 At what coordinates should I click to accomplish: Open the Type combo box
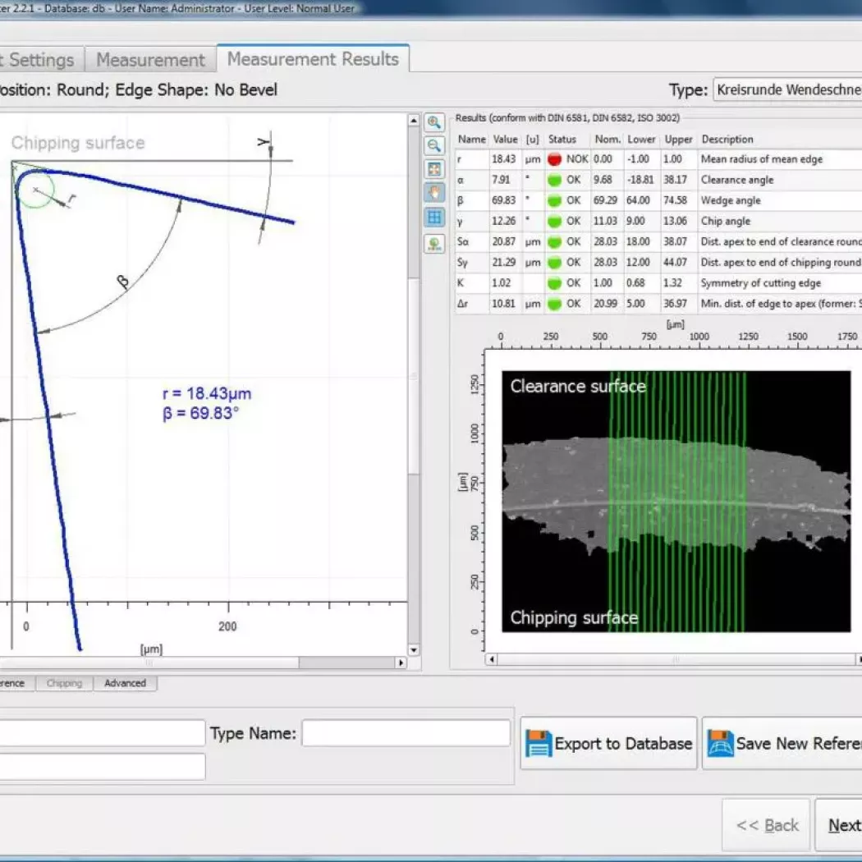coord(786,89)
